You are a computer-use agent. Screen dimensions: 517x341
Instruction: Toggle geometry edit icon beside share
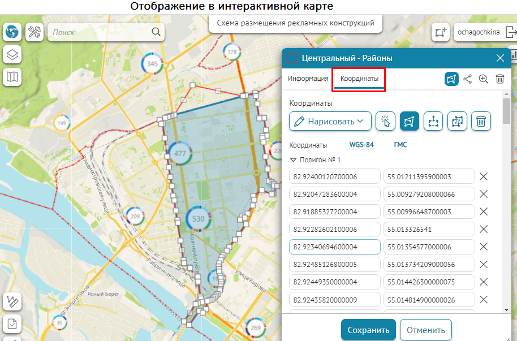451,79
